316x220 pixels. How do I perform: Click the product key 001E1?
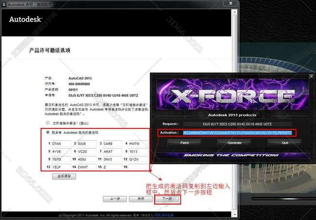[73, 90]
